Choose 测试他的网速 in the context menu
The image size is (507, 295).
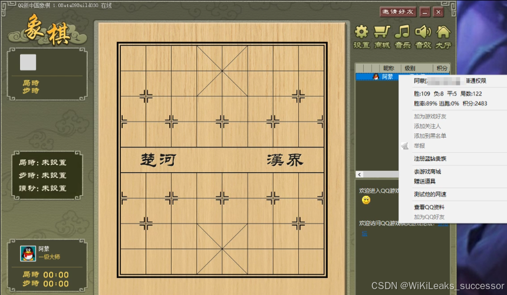430,194
